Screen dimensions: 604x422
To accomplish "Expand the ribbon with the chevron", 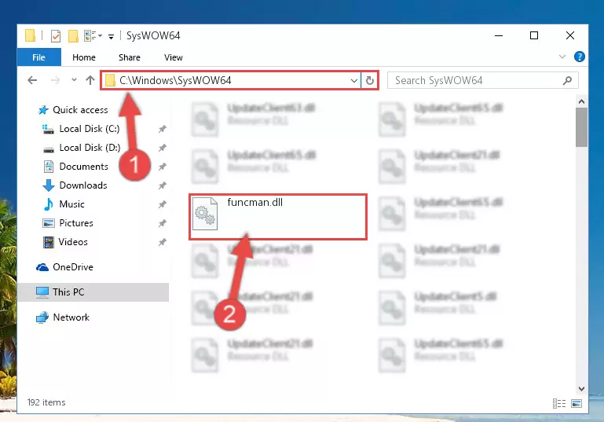I will coord(562,57).
